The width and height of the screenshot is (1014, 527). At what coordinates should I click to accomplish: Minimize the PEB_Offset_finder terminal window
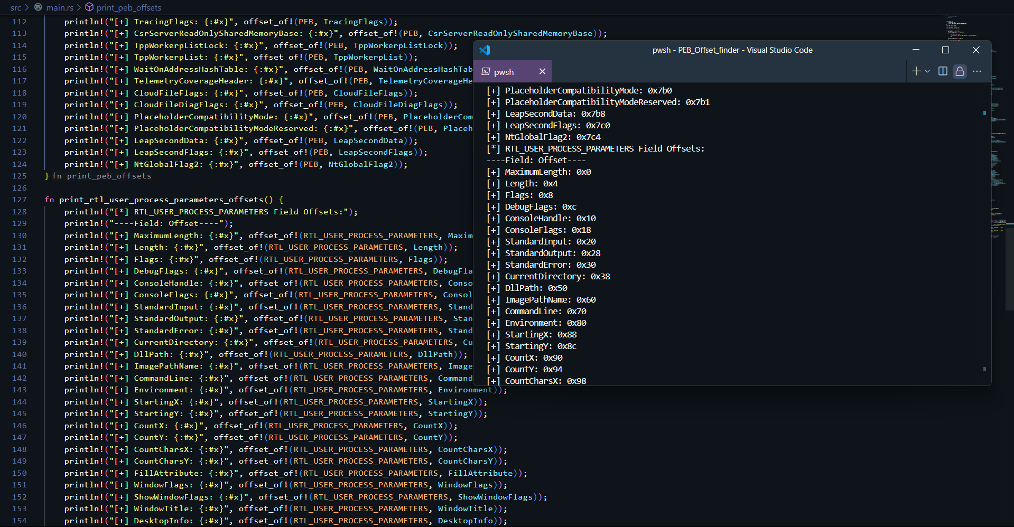(x=916, y=50)
